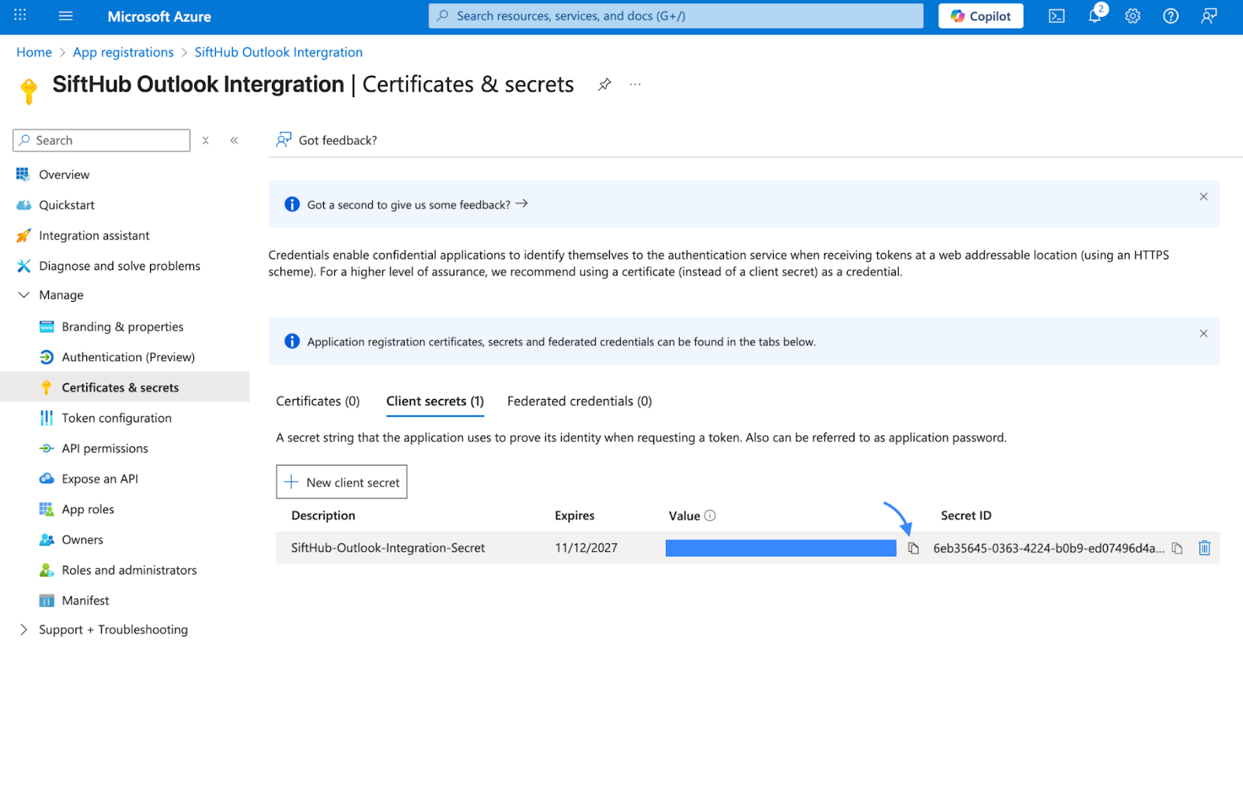This screenshot has width=1243, height=787.
Task: Show the Value info tooltip icon
Action: (x=710, y=516)
